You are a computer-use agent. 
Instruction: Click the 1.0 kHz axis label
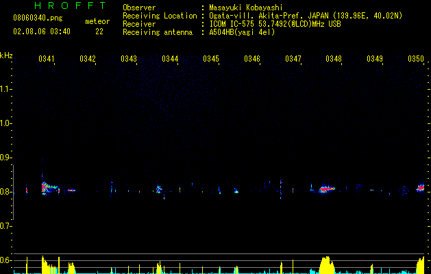pos(5,123)
